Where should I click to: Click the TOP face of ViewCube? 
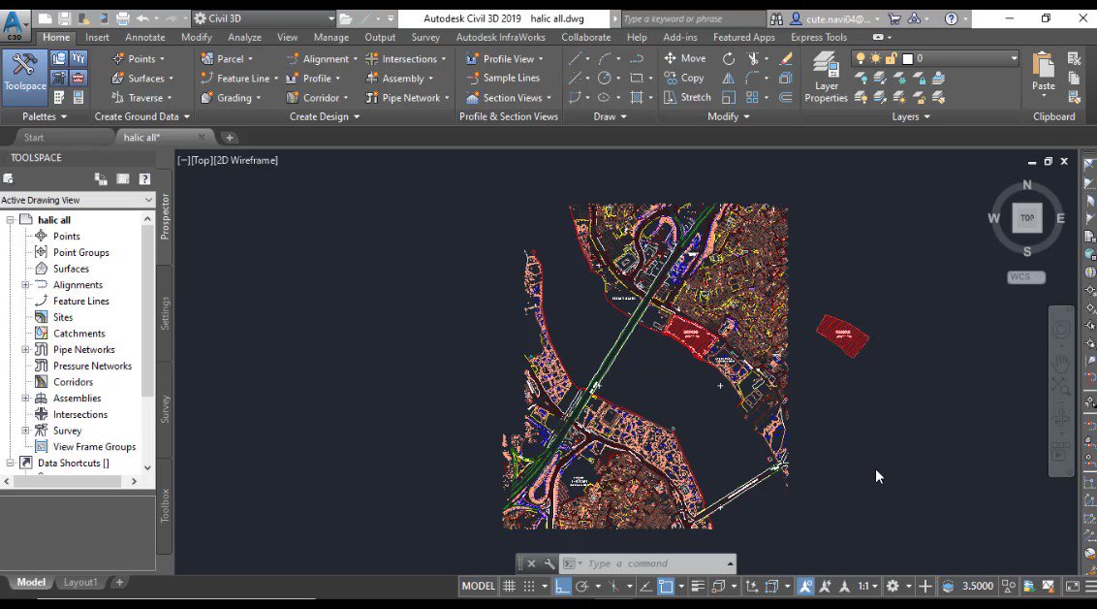tap(1027, 218)
